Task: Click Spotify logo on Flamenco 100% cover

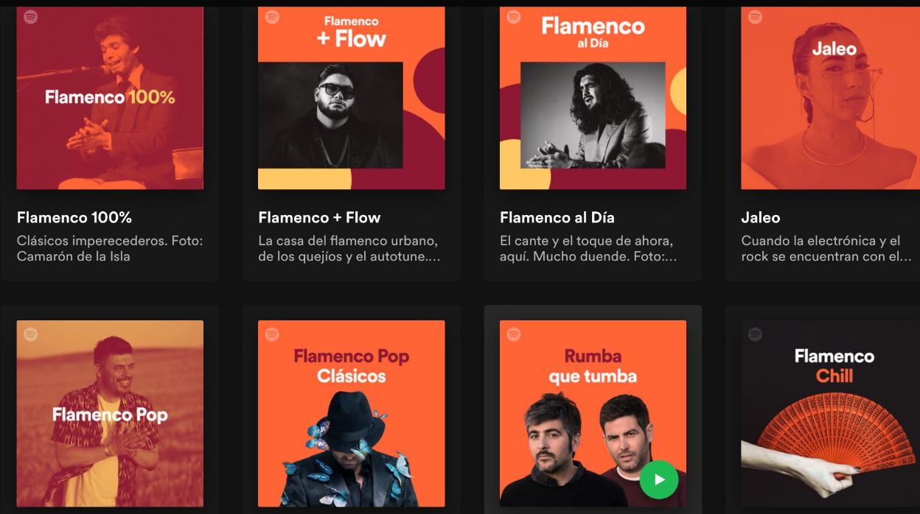Action: click(x=30, y=17)
